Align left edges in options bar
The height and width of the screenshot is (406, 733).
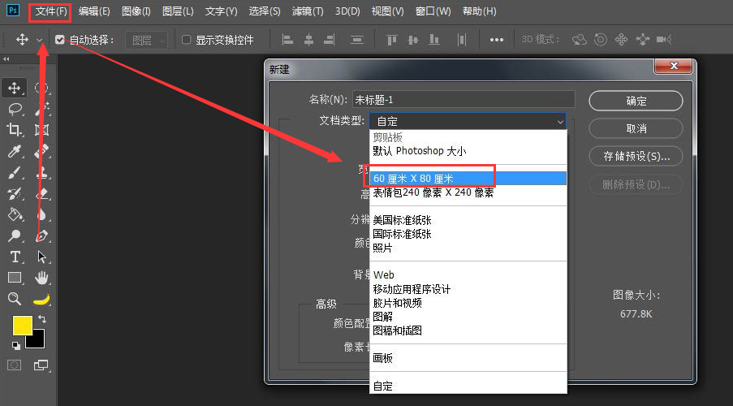[287, 40]
